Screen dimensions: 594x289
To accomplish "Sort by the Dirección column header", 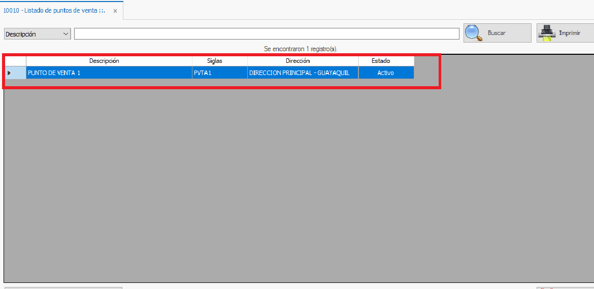I will tap(298, 61).
